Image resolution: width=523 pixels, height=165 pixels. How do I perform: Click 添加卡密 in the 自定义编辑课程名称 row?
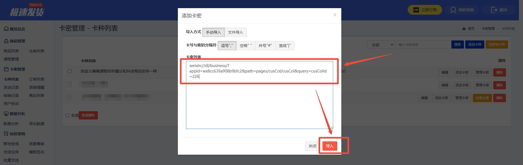click(462, 72)
